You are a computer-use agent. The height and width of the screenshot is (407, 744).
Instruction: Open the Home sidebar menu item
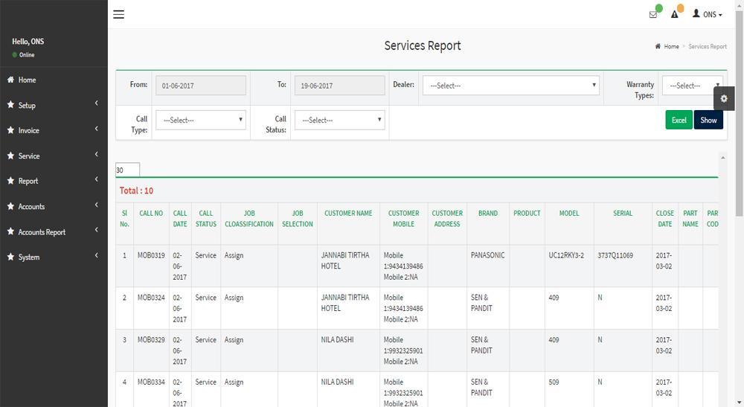click(x=54, y=80)
